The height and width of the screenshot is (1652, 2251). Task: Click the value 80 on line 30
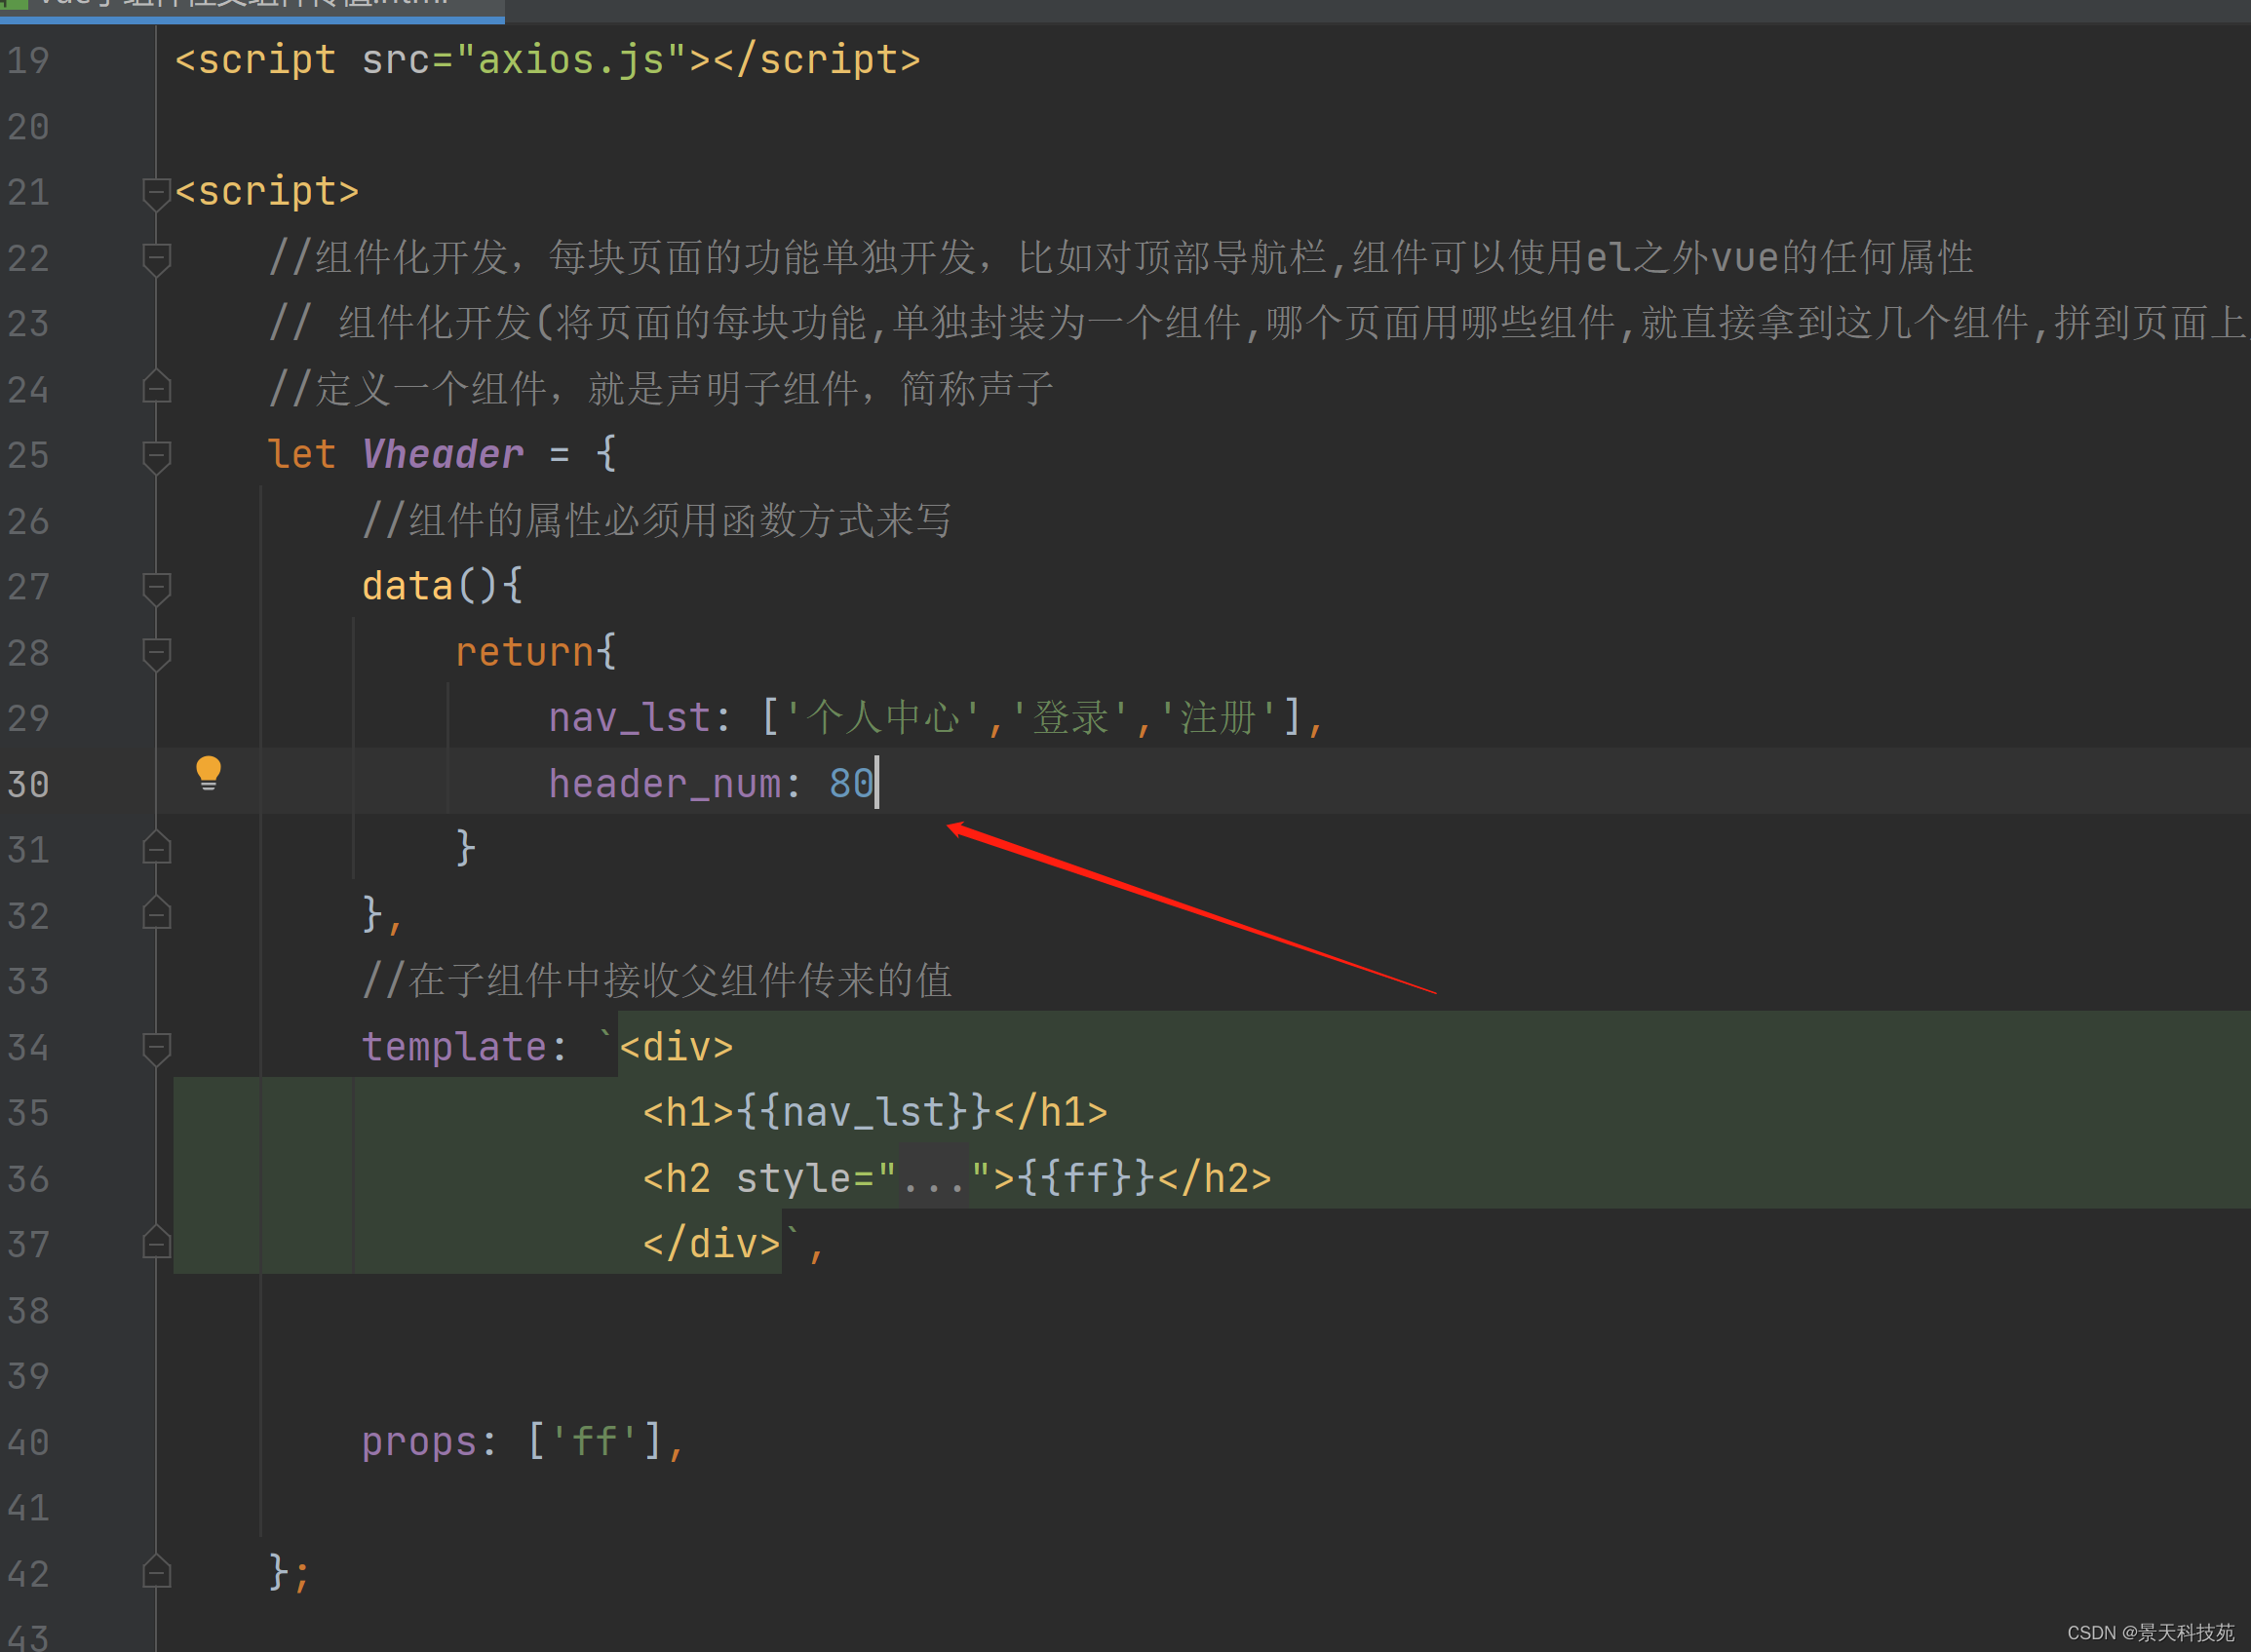(x=851, y=784)
